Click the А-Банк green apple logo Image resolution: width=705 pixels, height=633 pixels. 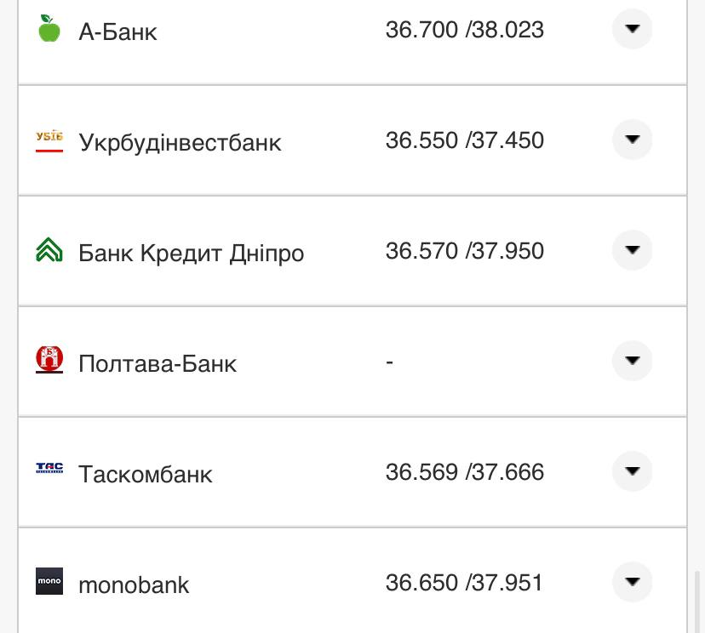(49, 29)
